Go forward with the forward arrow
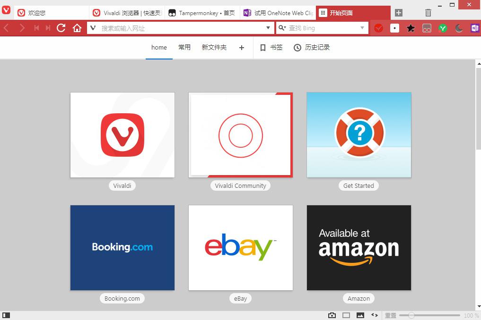 [22, 28]
